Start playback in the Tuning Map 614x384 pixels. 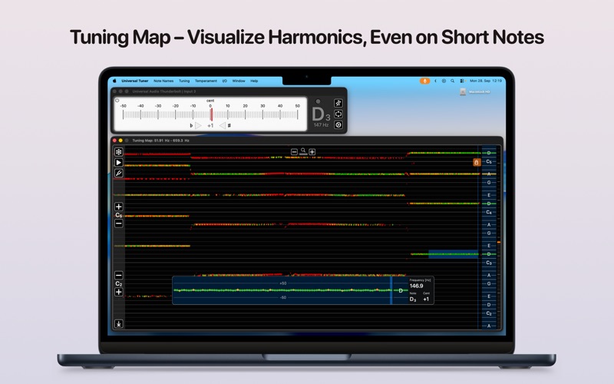coord(119,162)
